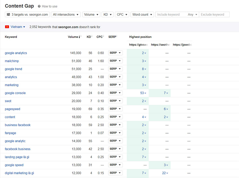Expand SERP dropdown for fanpage
The image size is (239, 178).
click(x=115, y=133)
